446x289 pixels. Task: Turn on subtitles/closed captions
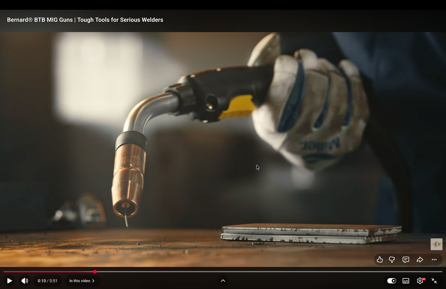406,281
